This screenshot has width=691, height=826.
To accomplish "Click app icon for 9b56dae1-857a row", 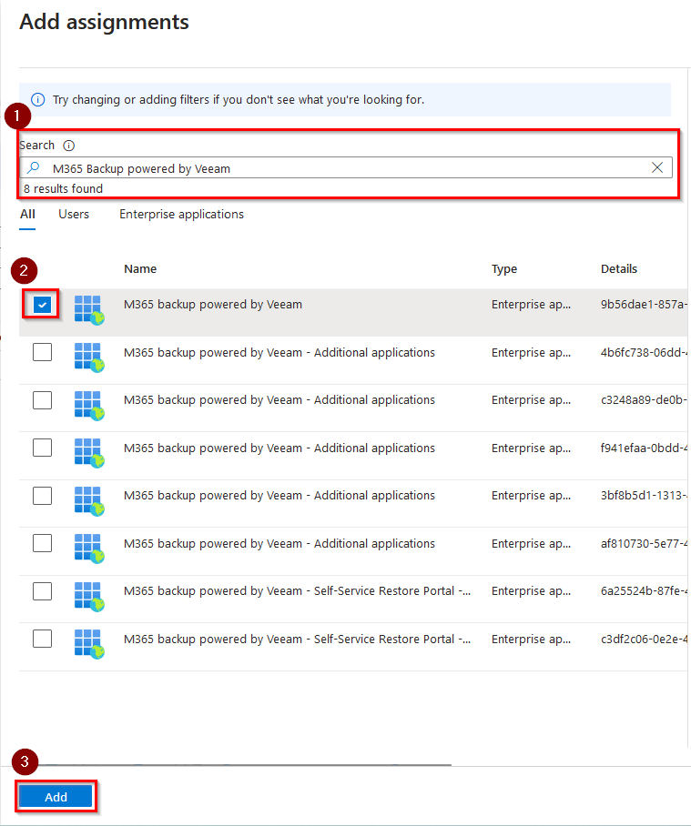I will click(x=89, y=309).
